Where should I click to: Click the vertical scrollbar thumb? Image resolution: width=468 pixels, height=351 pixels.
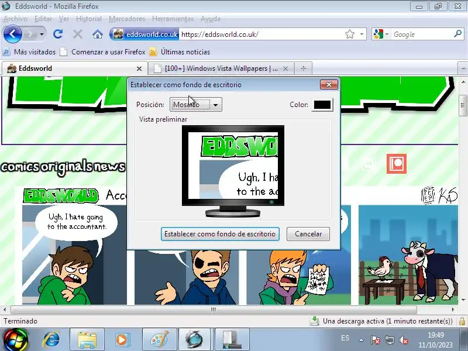(463, 105)
